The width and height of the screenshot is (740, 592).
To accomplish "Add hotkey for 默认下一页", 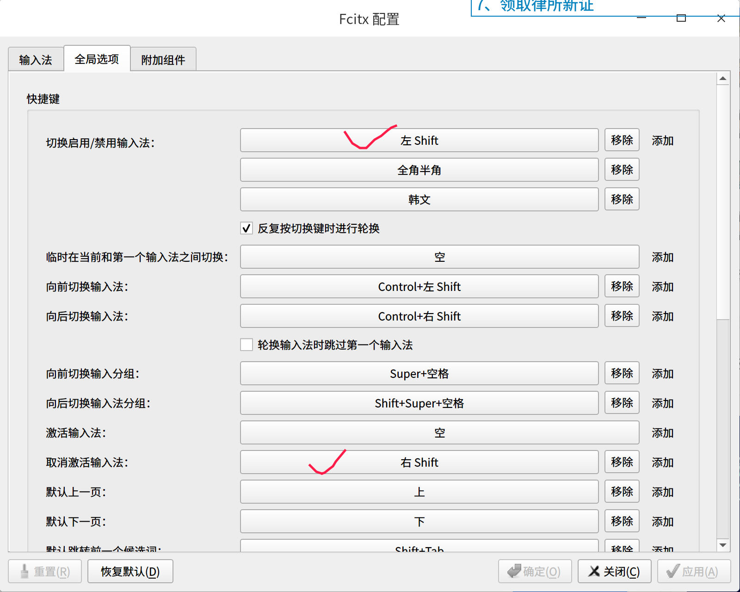I will tap(663, 522).
